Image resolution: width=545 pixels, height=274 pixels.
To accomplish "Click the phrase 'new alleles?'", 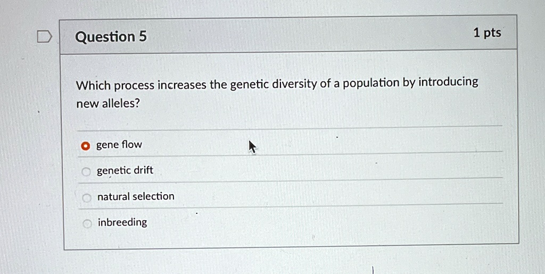I will (108, 103).
